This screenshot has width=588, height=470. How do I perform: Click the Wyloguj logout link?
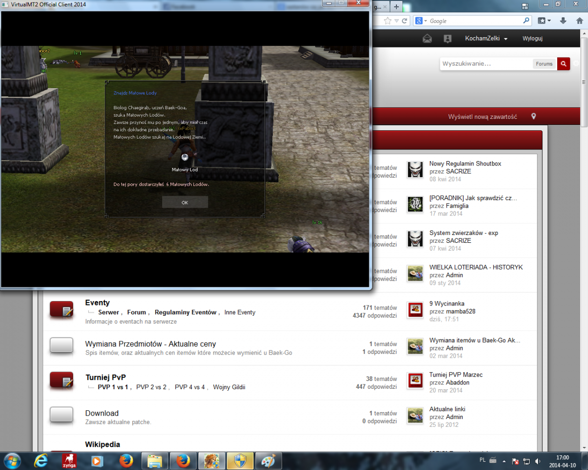pyautogui.click(x=533, y=39)
